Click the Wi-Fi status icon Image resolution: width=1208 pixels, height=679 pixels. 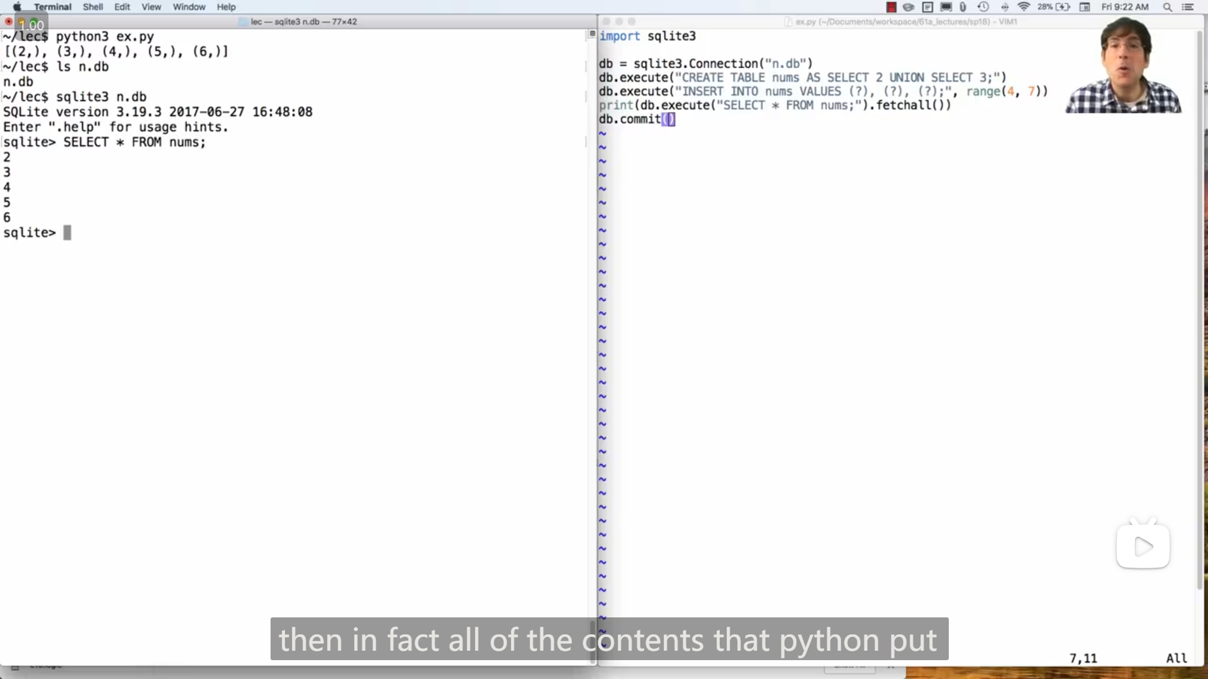1024,7
